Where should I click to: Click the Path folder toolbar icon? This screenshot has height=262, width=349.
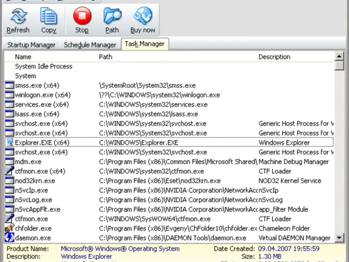tap(112, 16)
